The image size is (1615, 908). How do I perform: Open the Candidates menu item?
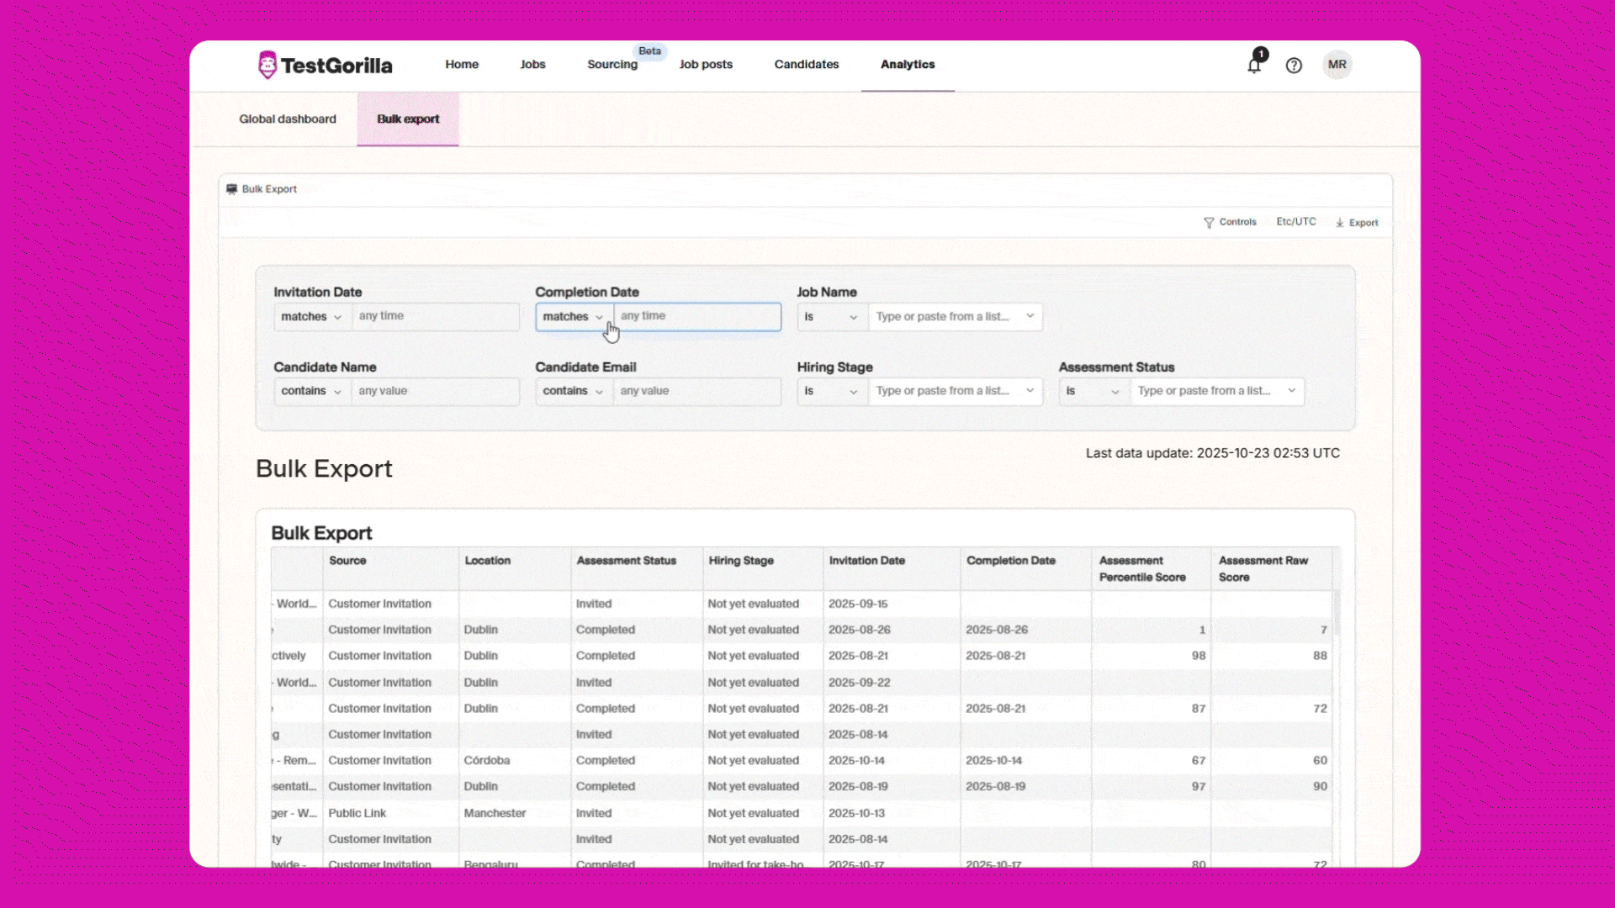pyautogui.click(x=807, y=65)
